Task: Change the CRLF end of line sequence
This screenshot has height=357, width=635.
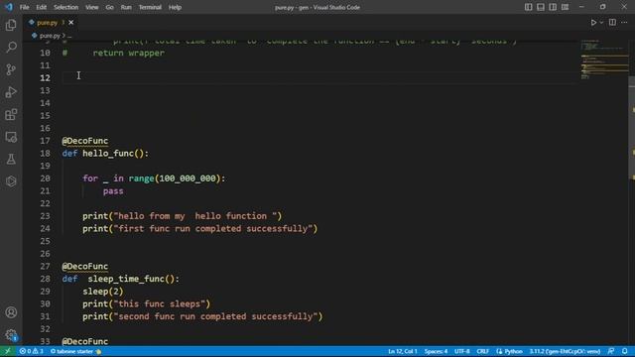Action: click(x=482, y=351)
